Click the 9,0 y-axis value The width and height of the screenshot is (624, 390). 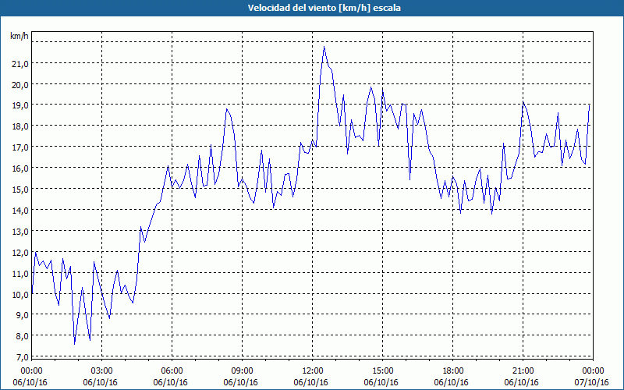tap(23, 315)
